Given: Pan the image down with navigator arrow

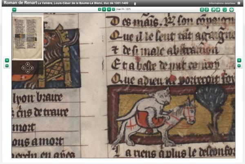Looking at the screenshot, I should [28, 72].
